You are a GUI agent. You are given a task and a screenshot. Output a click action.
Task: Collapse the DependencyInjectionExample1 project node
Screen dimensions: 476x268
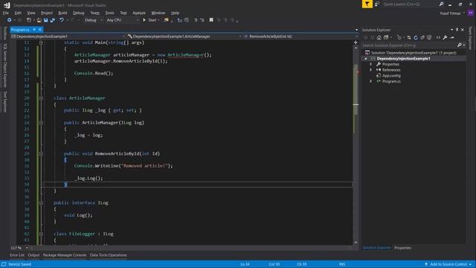coord(366,58)
